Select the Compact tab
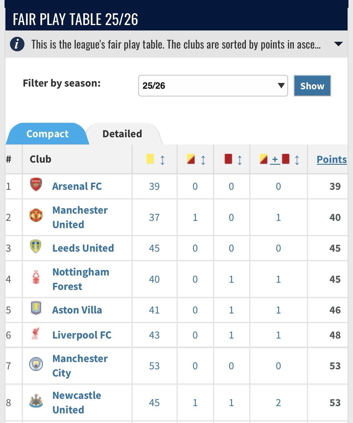Viewport: 353px width, 423px height. coord(47,134)
